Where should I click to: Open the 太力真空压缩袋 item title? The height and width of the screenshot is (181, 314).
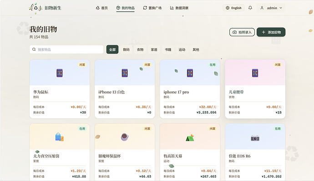pyautogui.click(x=46, y=156)
